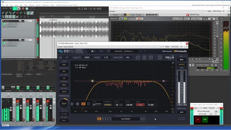
Task: Click the DSEQ A- state button
Action: (93, 51)
